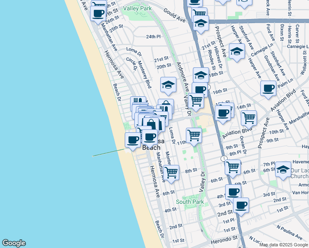The width and height of the screenshot is (309, 248).
Task: Click the Herondo St label
Action: [224, 240]
